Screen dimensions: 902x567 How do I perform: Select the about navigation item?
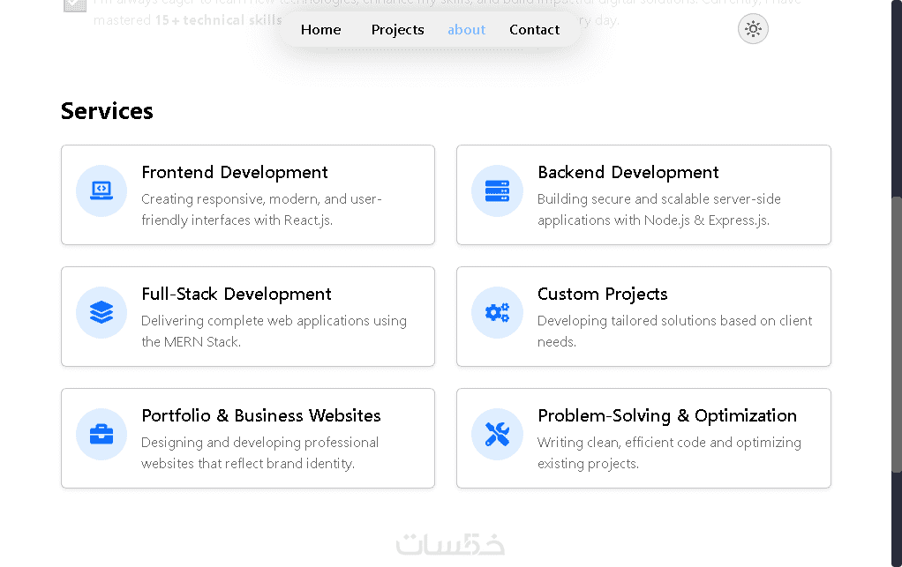pos(466,30)
